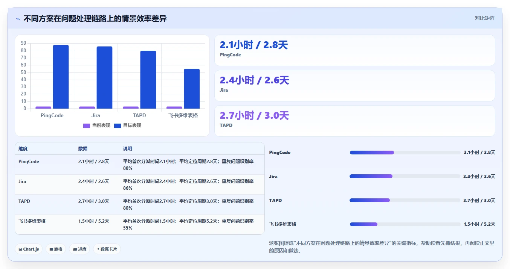Viewport: 510px width, 269px height.
Task: Click the description ending in 55%
Action: (188, 224)
